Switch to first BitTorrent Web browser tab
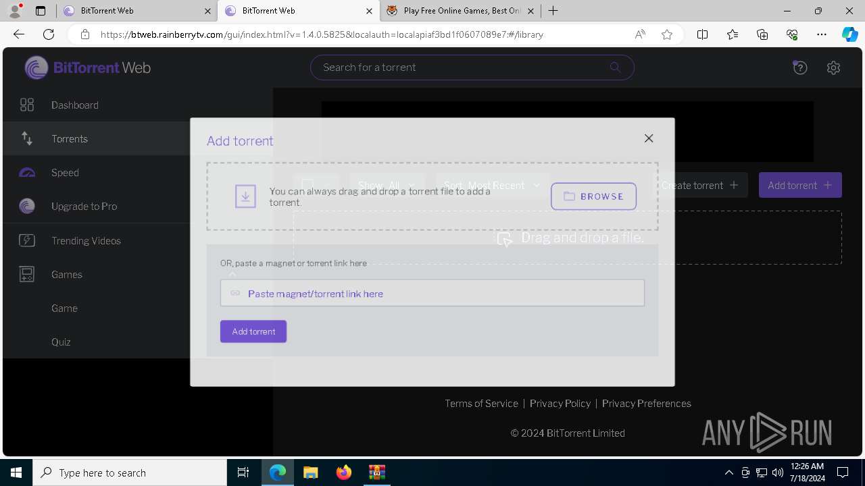This screenshot has height=486, width=865. [136, 11]
